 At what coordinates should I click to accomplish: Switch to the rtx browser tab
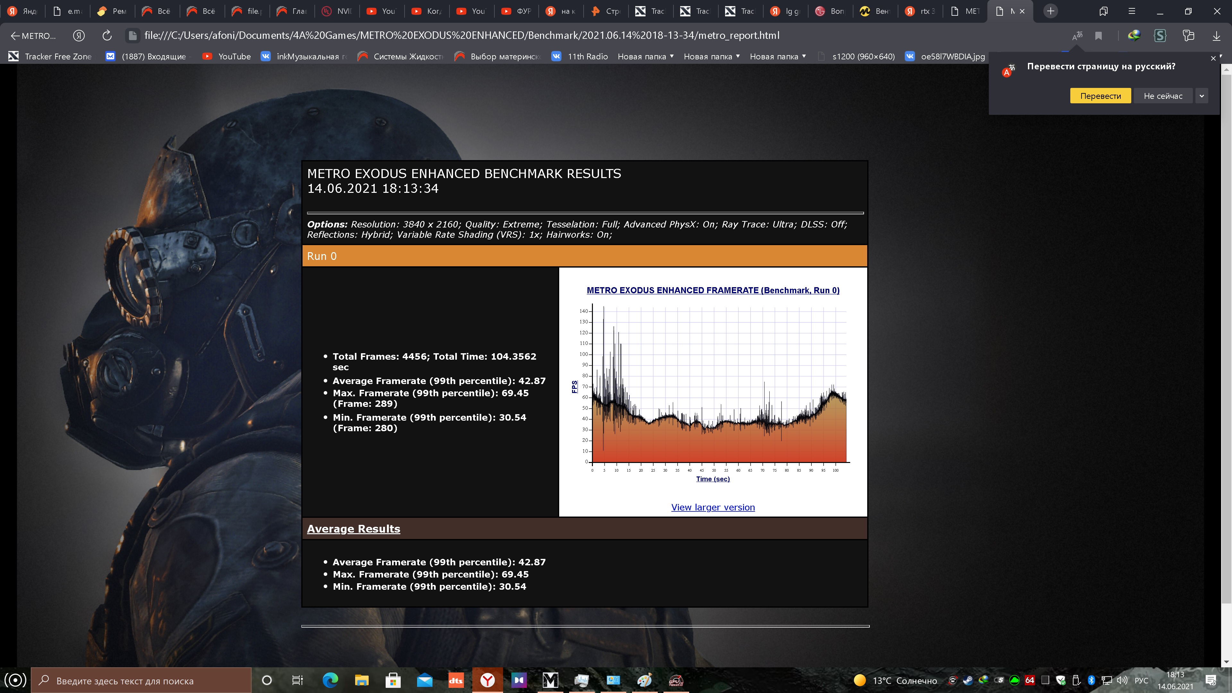coord(920,11)
